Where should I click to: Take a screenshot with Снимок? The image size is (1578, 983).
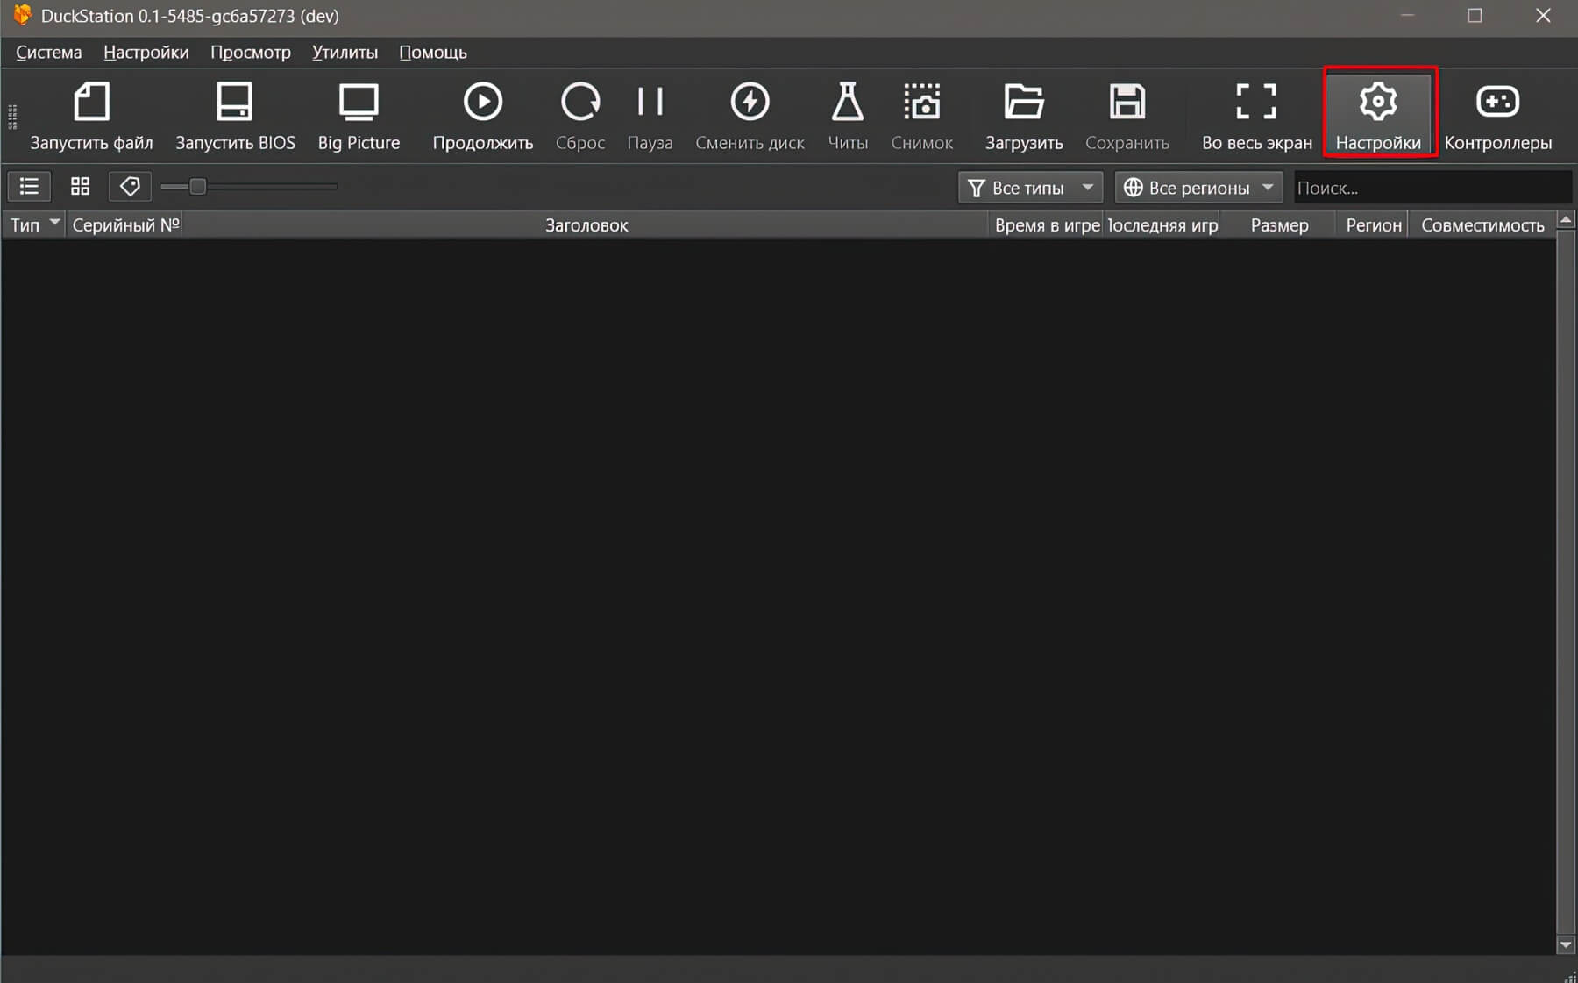pos(921,116)
